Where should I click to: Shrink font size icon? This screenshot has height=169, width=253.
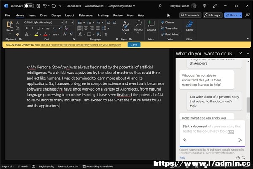[71, 34]
